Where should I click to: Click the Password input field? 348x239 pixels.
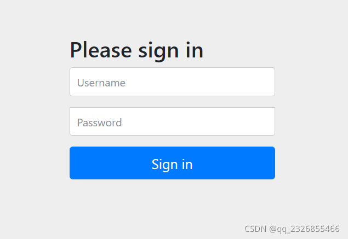tap(172, 121)
